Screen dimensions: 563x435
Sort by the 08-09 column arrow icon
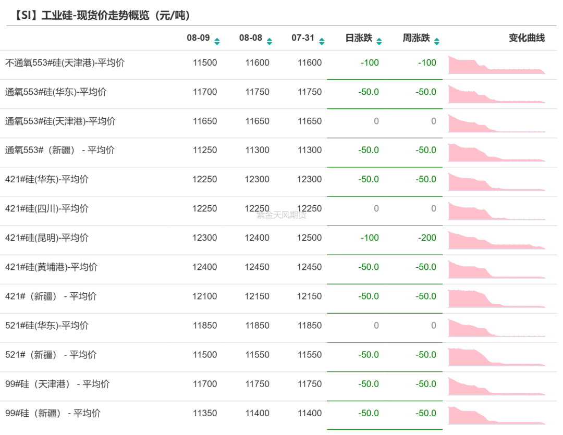click(217, 42)
